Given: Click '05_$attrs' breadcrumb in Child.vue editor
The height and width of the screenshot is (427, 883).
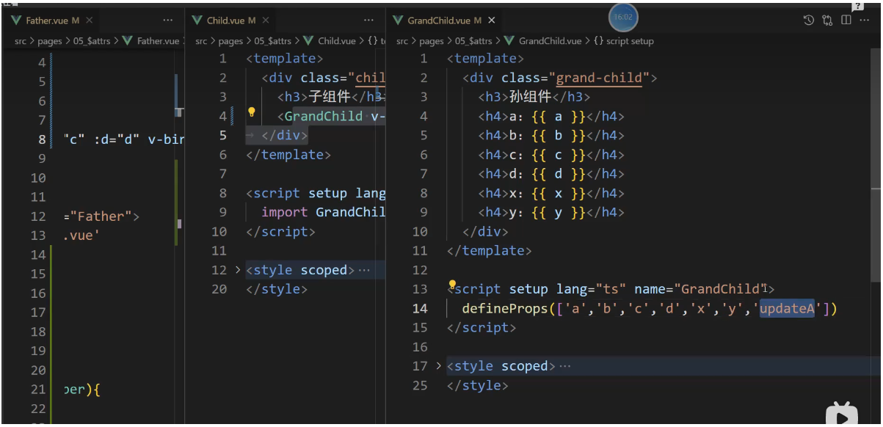Looking at the screenshot, I should [x=272, y=41].
